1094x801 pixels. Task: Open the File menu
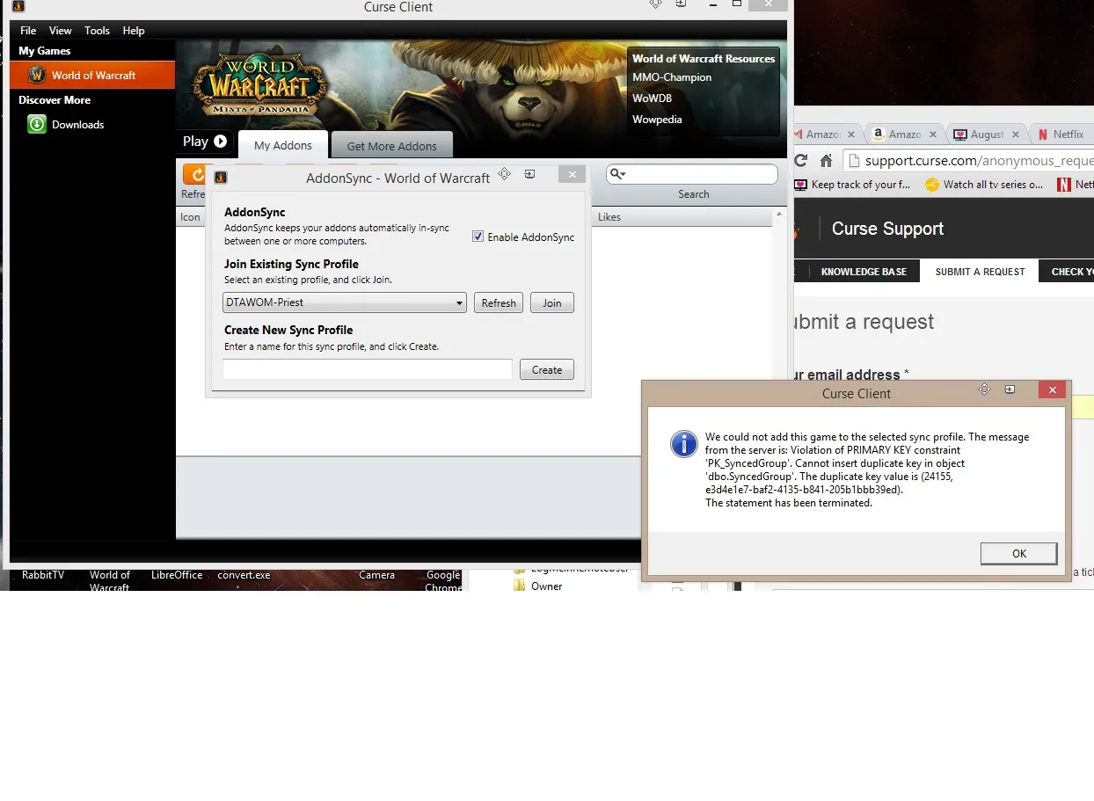[x=28, y=31]
